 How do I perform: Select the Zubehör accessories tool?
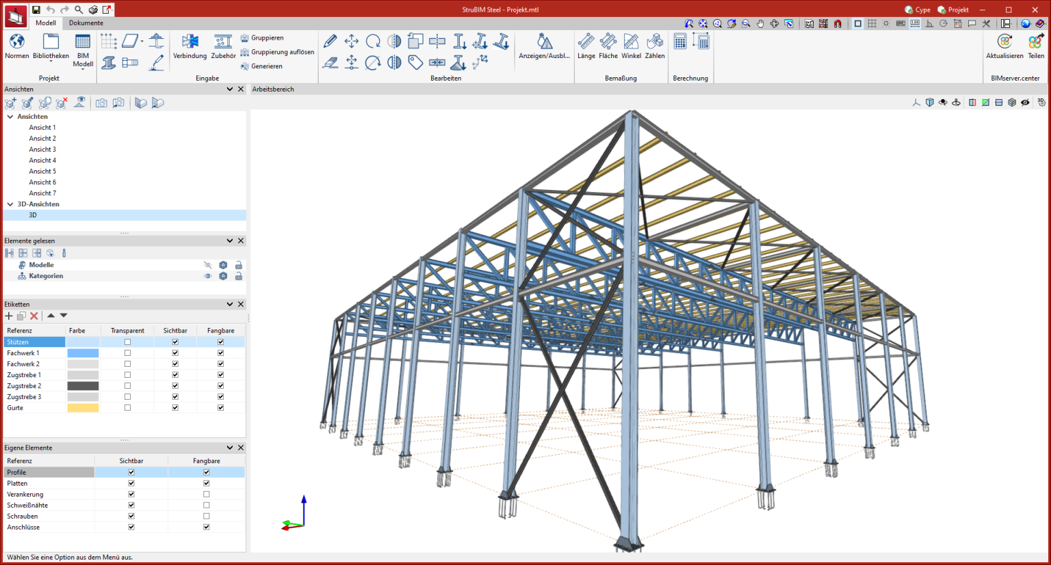[223, 42]
